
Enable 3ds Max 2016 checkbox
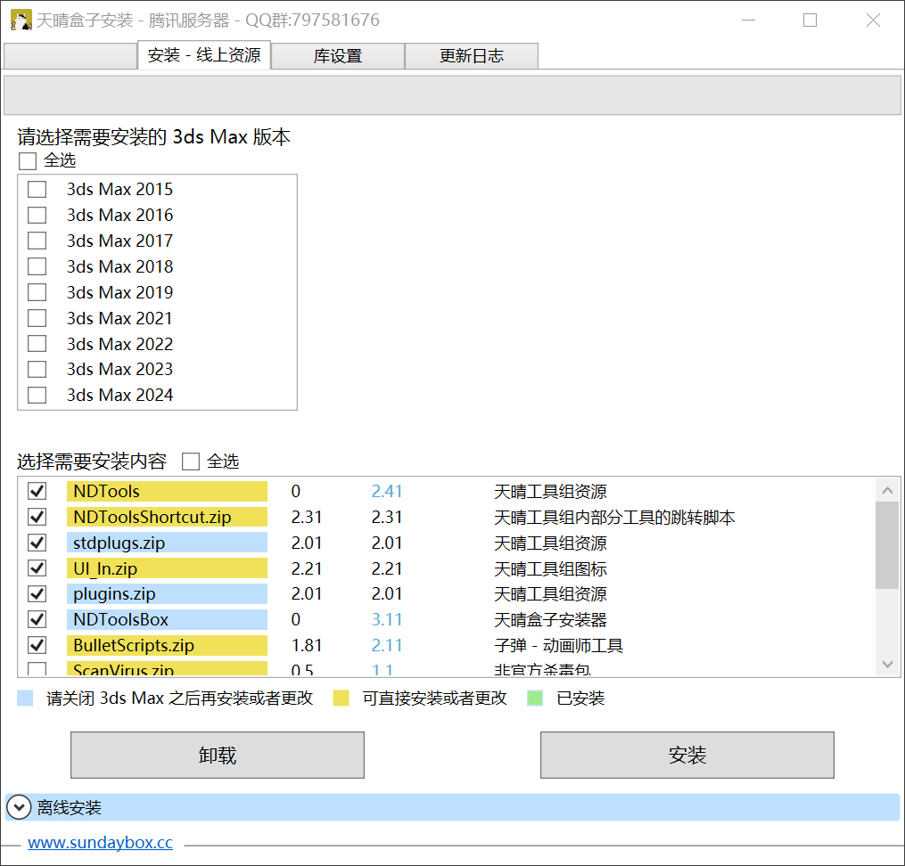point(37,215)
